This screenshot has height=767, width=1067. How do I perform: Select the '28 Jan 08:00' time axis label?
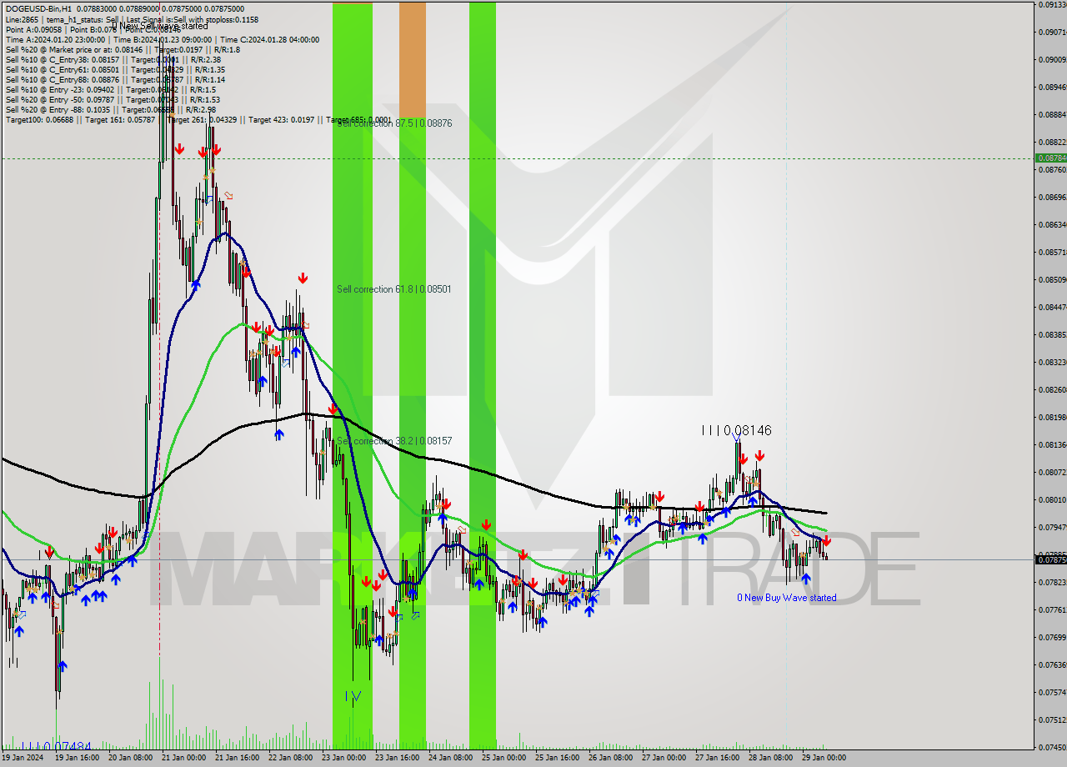(771, 759)
